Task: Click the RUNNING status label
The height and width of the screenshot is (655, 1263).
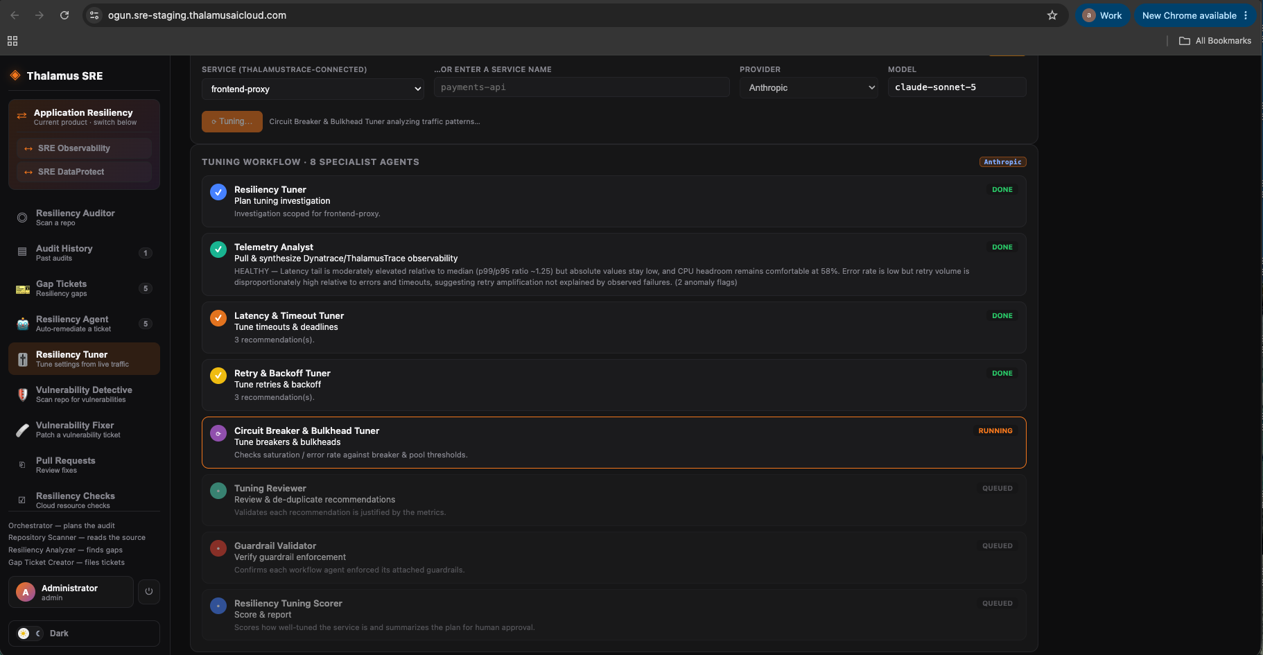Action: (x=995, y=431)
